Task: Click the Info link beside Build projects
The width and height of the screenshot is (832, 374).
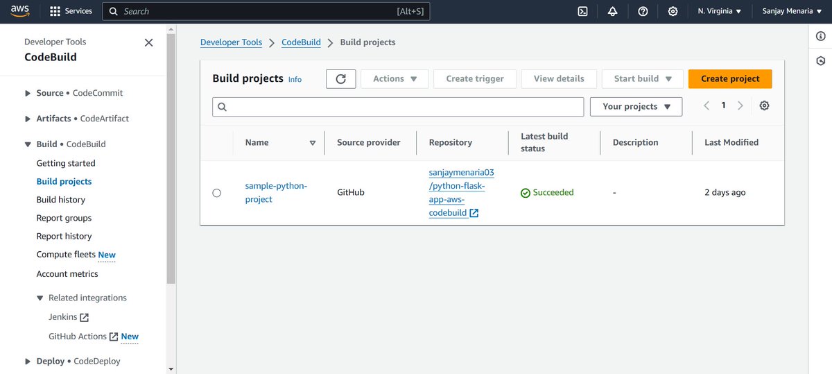Action: (295, 79)
